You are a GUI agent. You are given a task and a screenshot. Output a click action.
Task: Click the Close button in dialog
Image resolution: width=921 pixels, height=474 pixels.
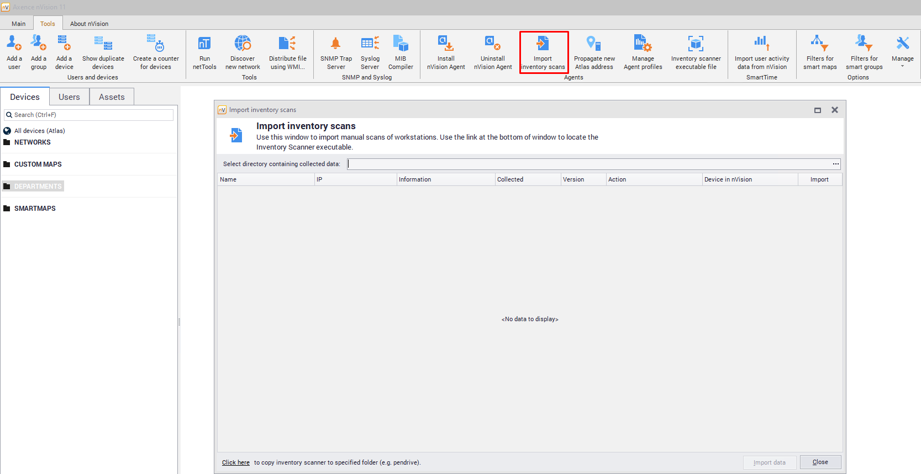(820, 462)
